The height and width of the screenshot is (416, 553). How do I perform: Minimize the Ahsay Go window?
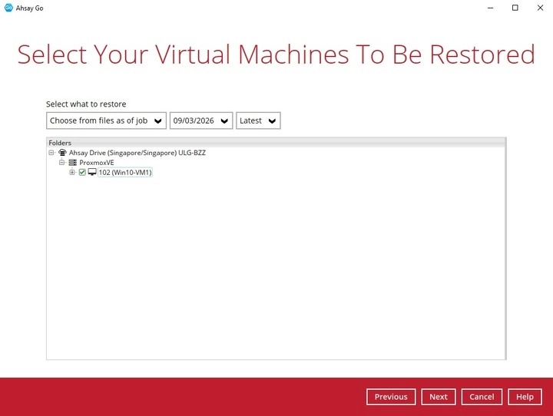point(490,8)
